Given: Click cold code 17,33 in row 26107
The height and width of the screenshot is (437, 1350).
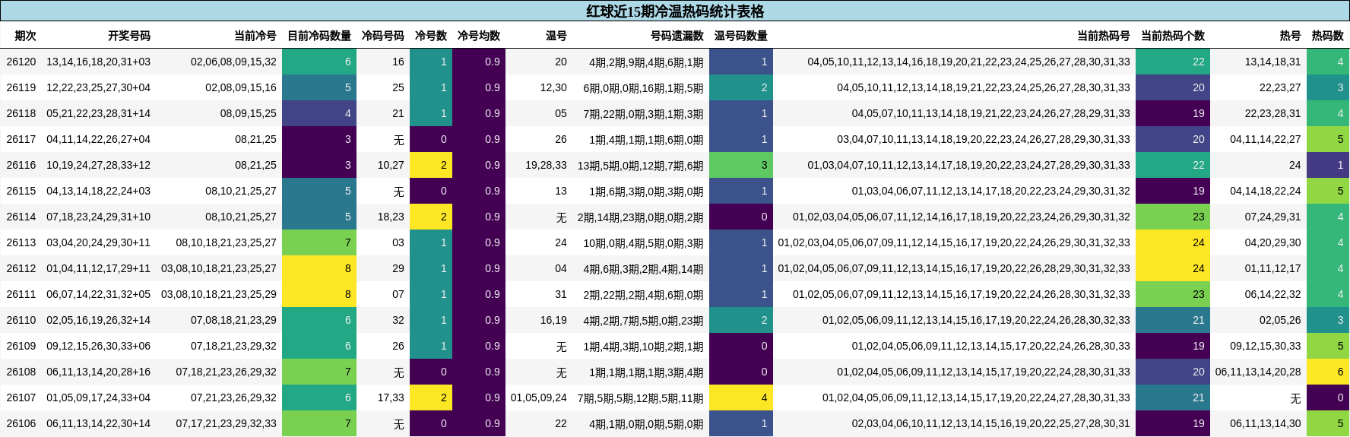Looking at the screenshot, I should coord(391,397).
